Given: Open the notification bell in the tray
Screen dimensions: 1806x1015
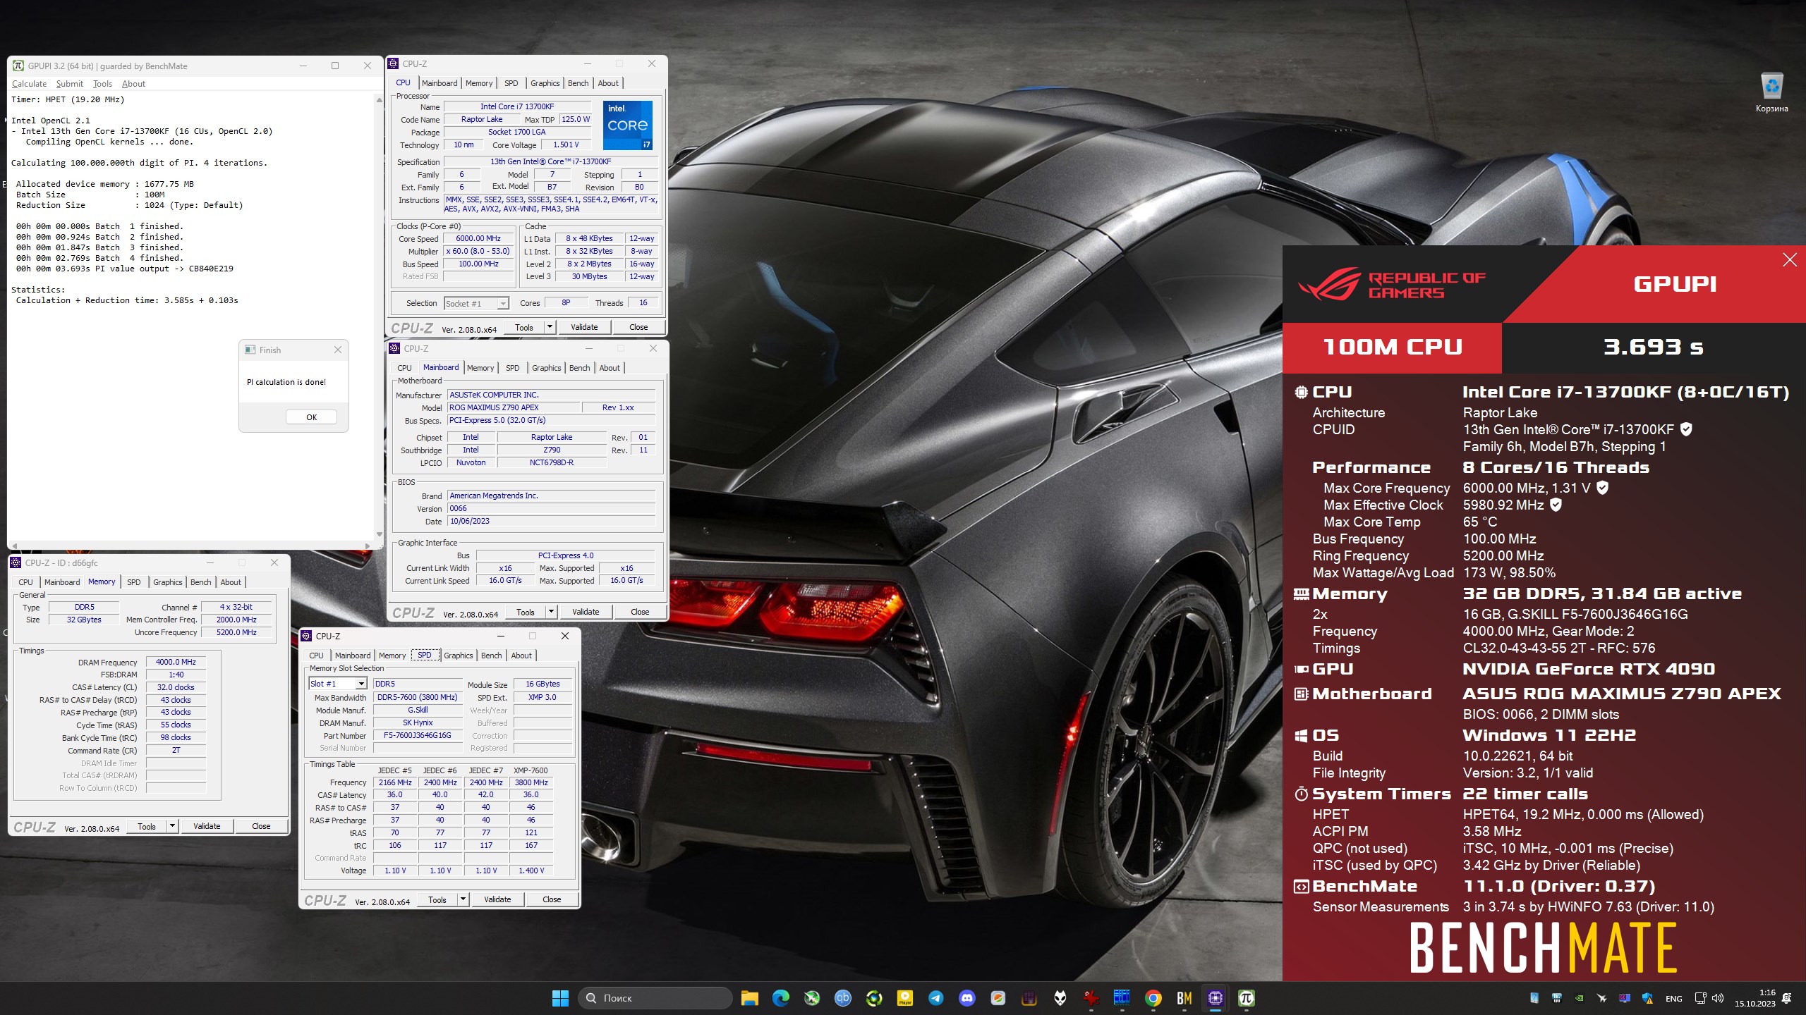Looking at the screenshot, I should coord(1786,998).
